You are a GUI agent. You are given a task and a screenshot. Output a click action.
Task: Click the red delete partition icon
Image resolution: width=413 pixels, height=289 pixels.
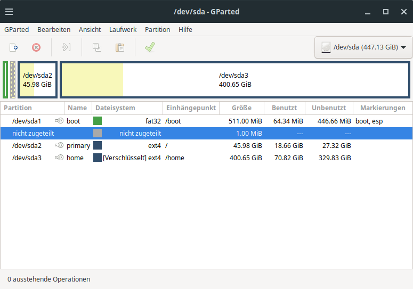pyautogui.click(x=36, y=47)
